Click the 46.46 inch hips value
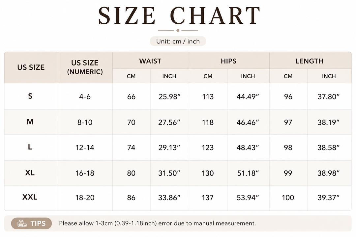Viewport: 356px width, 237px height. [x=248, y=122]
